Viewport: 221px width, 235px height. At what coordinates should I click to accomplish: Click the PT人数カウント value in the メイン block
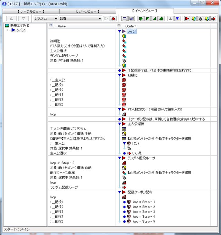pos(77,46)
